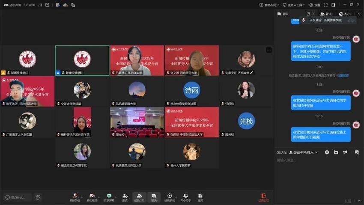The image size is (364, 205).
Task: Select the 陈于沐天 河北师范大学 video tile
Action: click(27, 91)
